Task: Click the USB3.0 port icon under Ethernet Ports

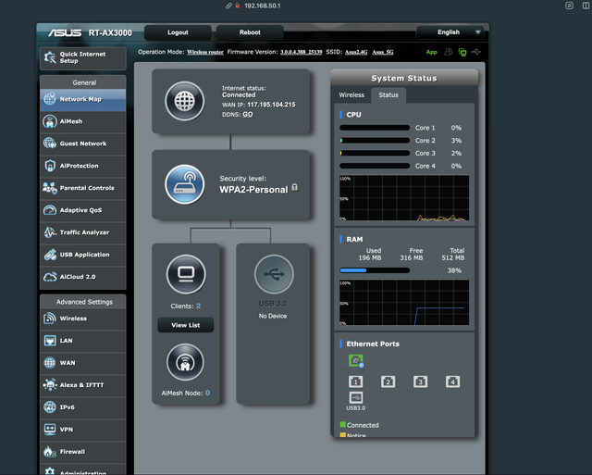Action: [x=355, y=397]
